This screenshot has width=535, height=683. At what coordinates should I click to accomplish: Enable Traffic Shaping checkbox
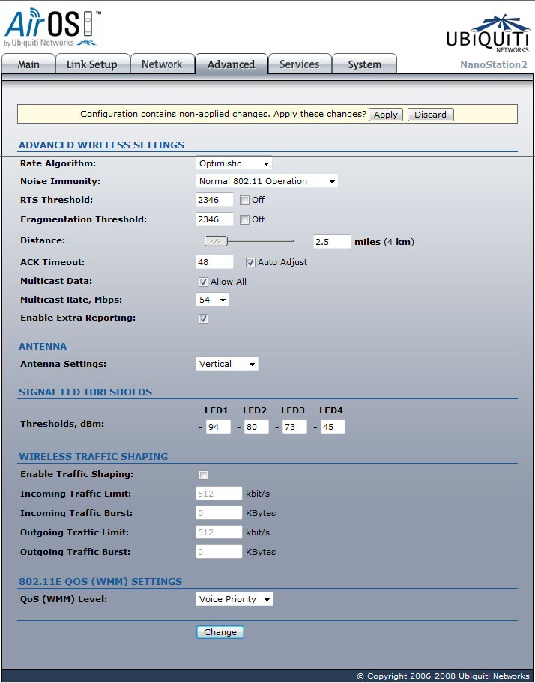point(203,475)
